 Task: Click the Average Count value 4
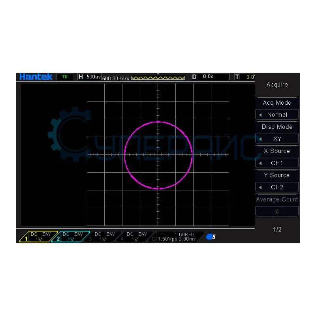(277, 211)
